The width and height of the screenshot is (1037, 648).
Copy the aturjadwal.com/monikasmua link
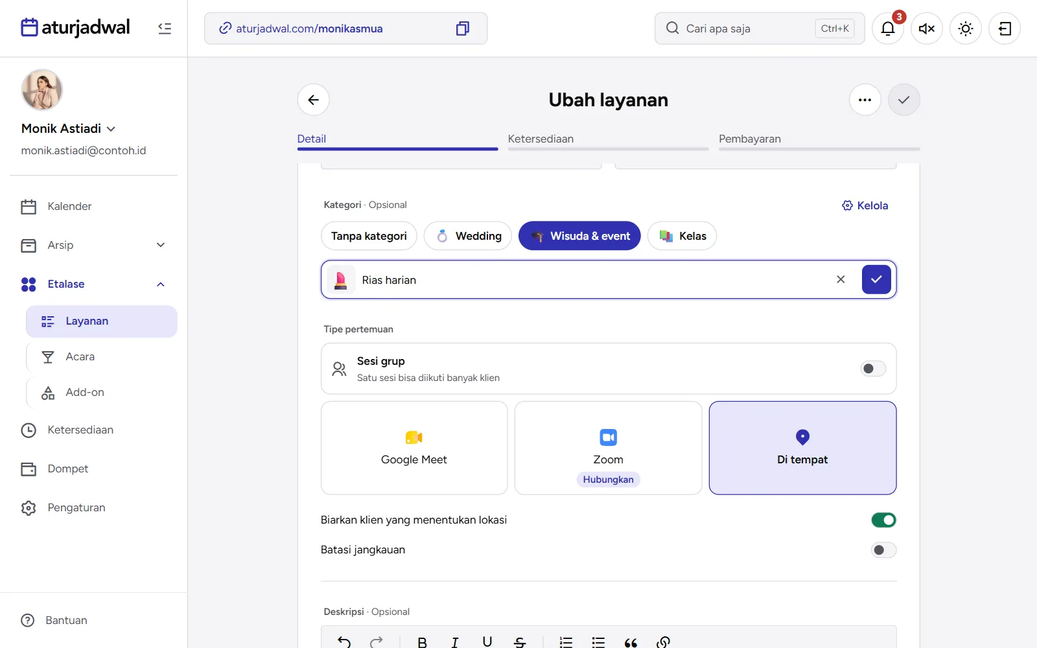[462, 29]
